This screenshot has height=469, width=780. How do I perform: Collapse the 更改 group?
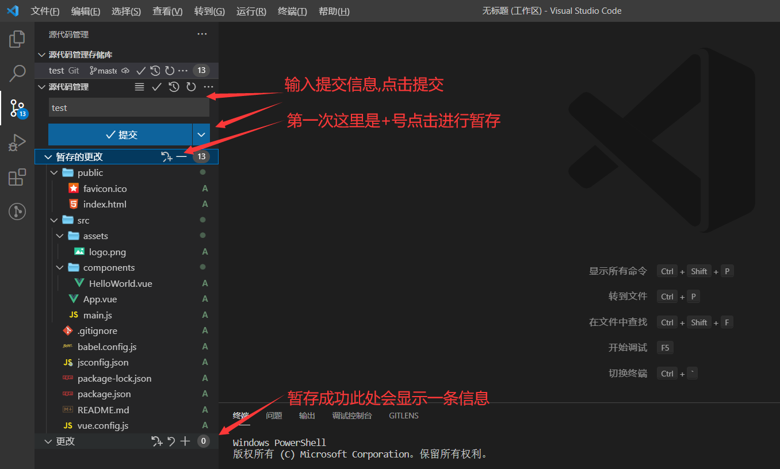48,441
